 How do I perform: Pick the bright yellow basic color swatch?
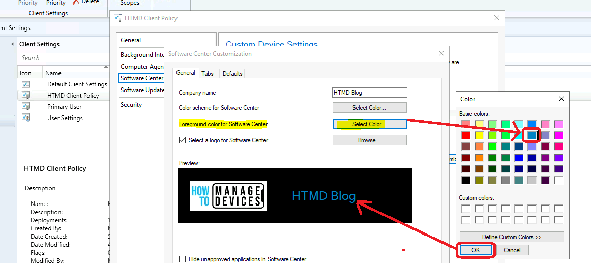tap(479, 135)
